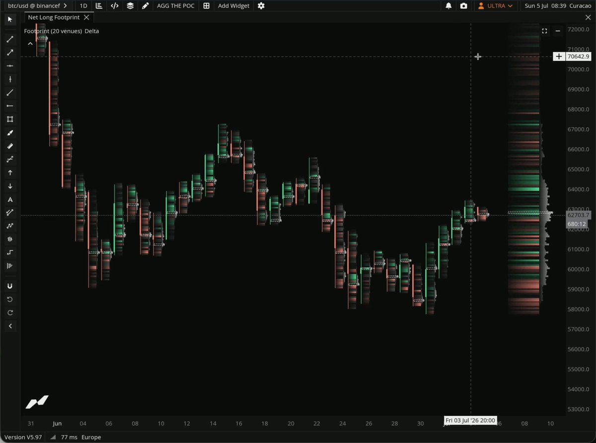The width and height of the screenshot is (596, 443).
Task: Select the text annotation tool
Action: pyautogui.click(x=10, y=199)
